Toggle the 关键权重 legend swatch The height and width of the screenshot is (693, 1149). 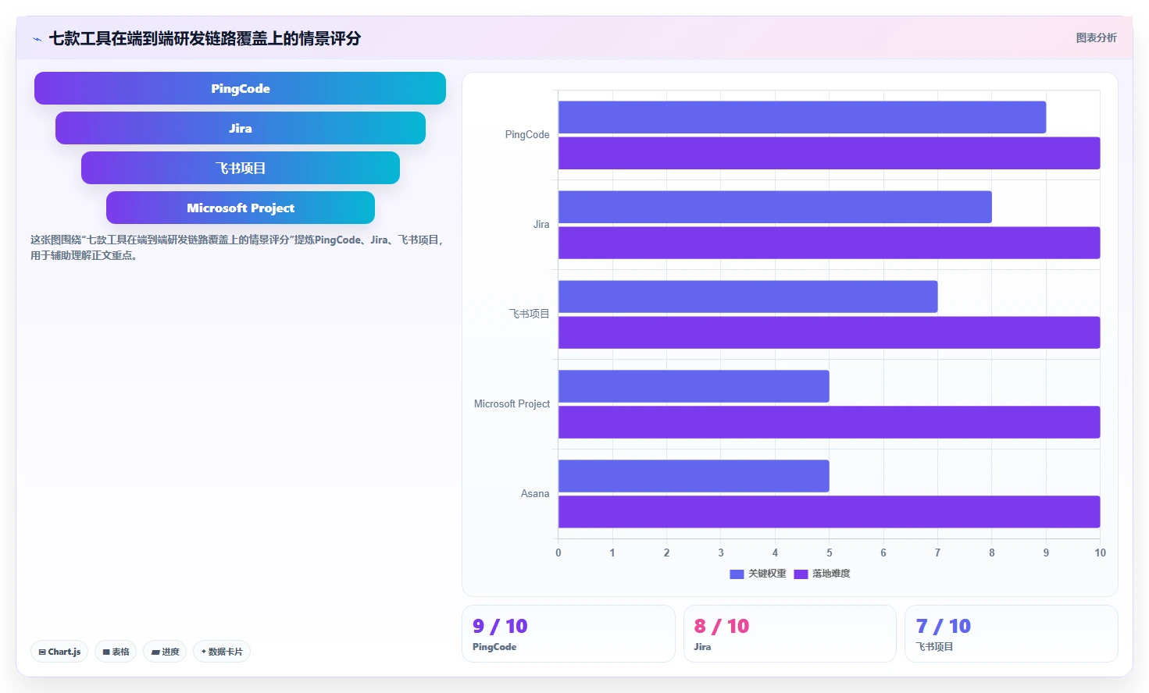click(737, 574)
